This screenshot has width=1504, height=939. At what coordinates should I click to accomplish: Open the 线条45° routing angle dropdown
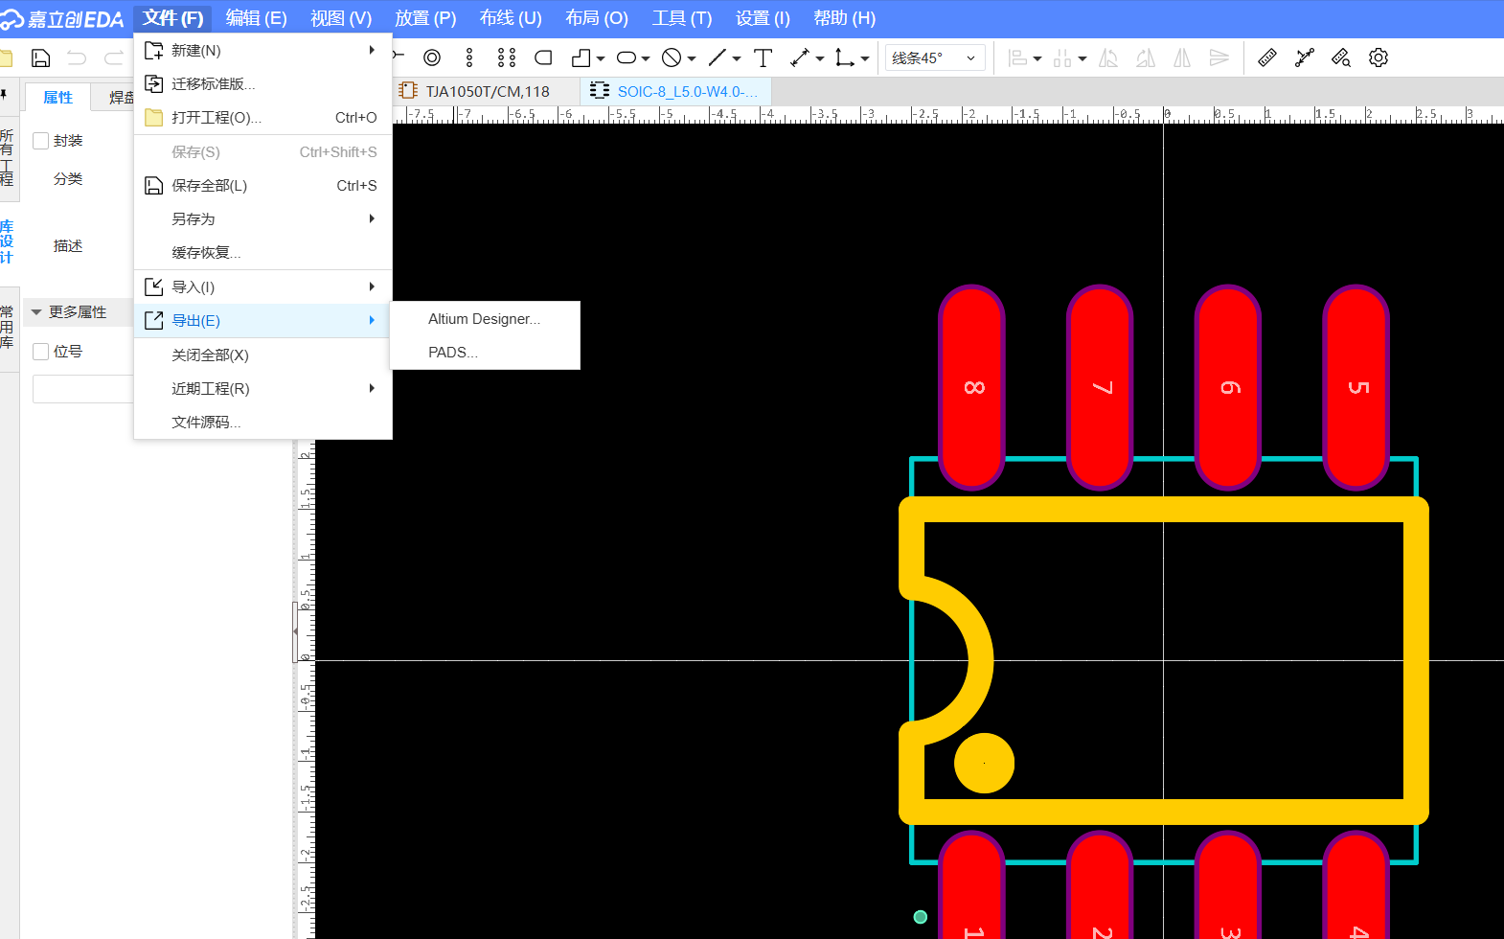(x=934, y=58)
